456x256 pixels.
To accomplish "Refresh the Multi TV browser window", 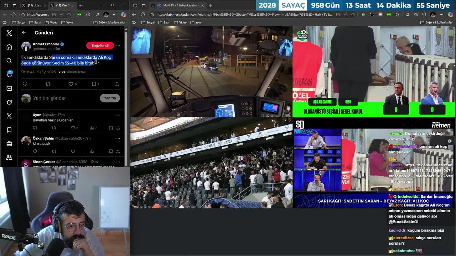I will tap(143, 15).
